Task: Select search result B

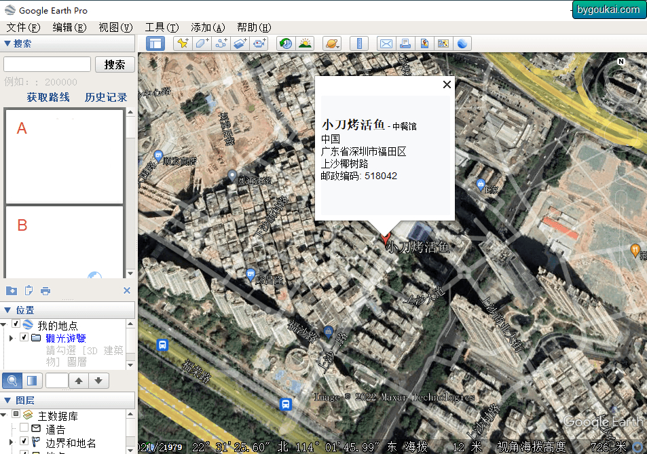Action: click(x=64, y=242)
